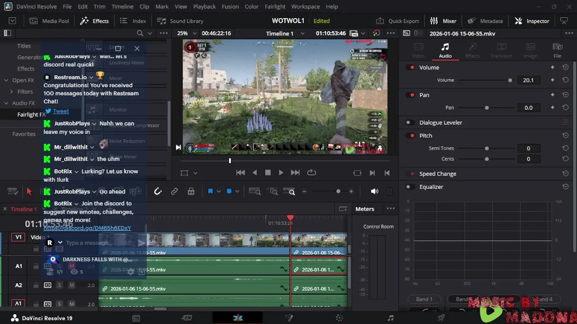Screen dimensions: 577x324
Task: Click the Semi Tones slider handle
Action: click(x=487, y=148)
